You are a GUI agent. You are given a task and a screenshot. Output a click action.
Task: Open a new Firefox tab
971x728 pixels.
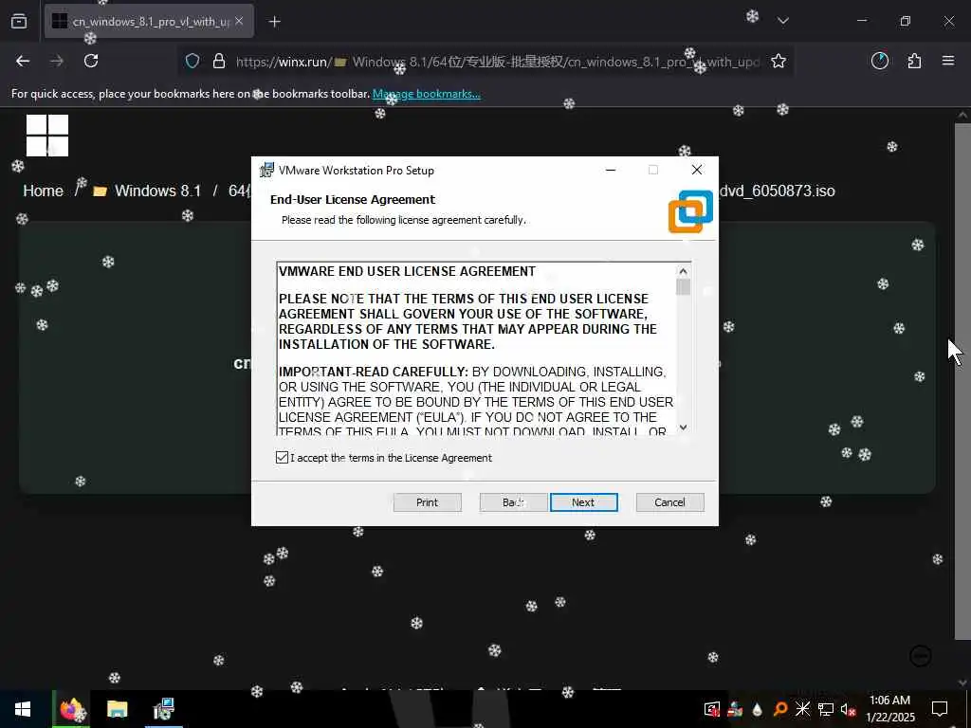[275, 22]
